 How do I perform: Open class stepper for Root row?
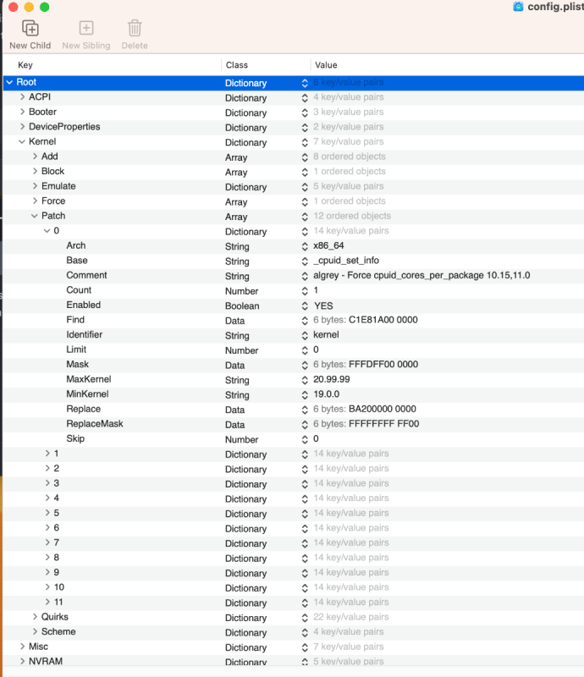pyautogui.click(x=305, y=83)
